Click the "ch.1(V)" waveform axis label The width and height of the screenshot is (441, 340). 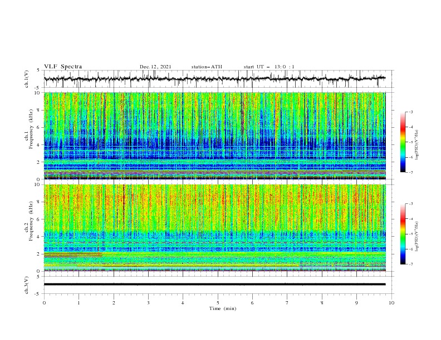coord(27,79)
